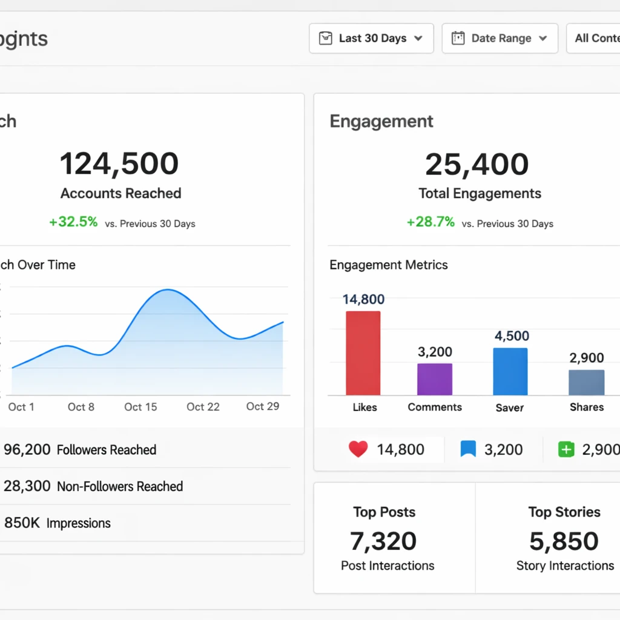Click the peak of the reach curve

click(x=168, y=290)
